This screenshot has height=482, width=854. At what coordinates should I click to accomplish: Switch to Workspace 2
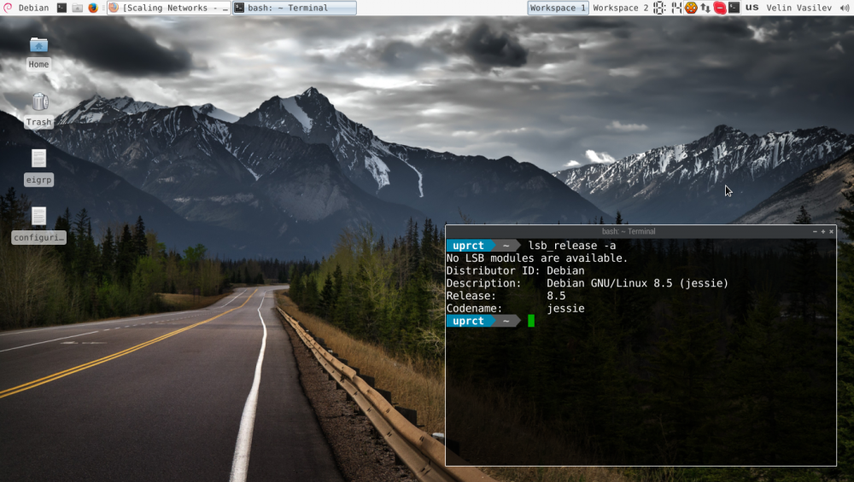click(x=620, y=8)
